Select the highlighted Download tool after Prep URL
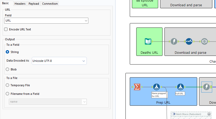This screenshot has width=216, height=119. [206, 87]
